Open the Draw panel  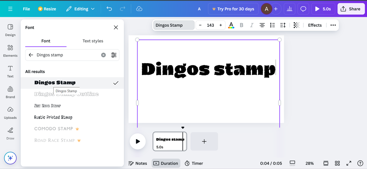[10, 134]
